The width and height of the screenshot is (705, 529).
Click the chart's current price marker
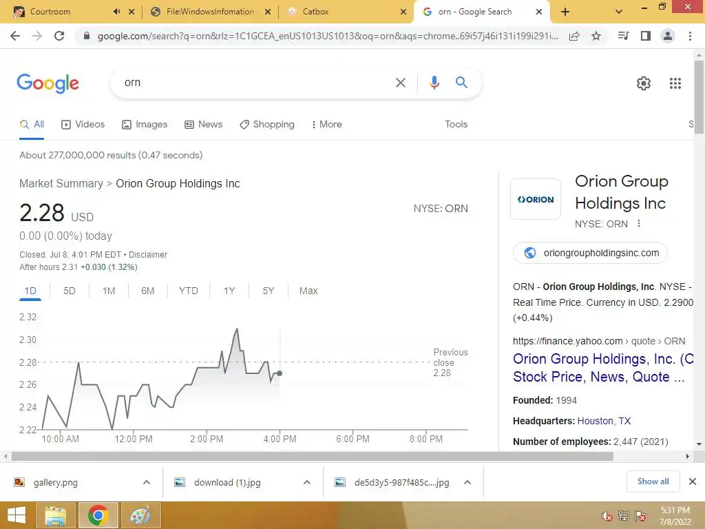(280, 373)
